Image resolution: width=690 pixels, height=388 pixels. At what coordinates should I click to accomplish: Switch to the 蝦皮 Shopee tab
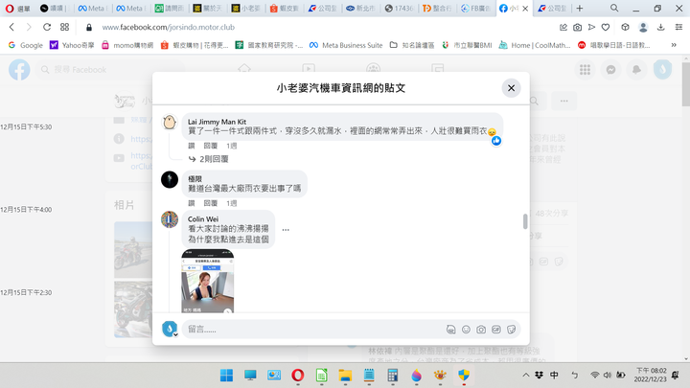[x=285, y=9]
